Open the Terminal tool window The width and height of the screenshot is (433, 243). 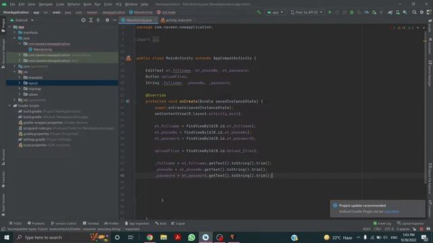[91, 223]
